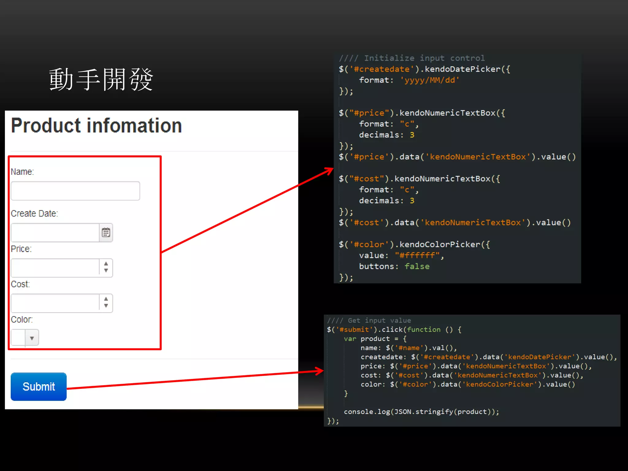Click the Product infomation heading
This screenshot has width=628, height=471.
(97, 126)
